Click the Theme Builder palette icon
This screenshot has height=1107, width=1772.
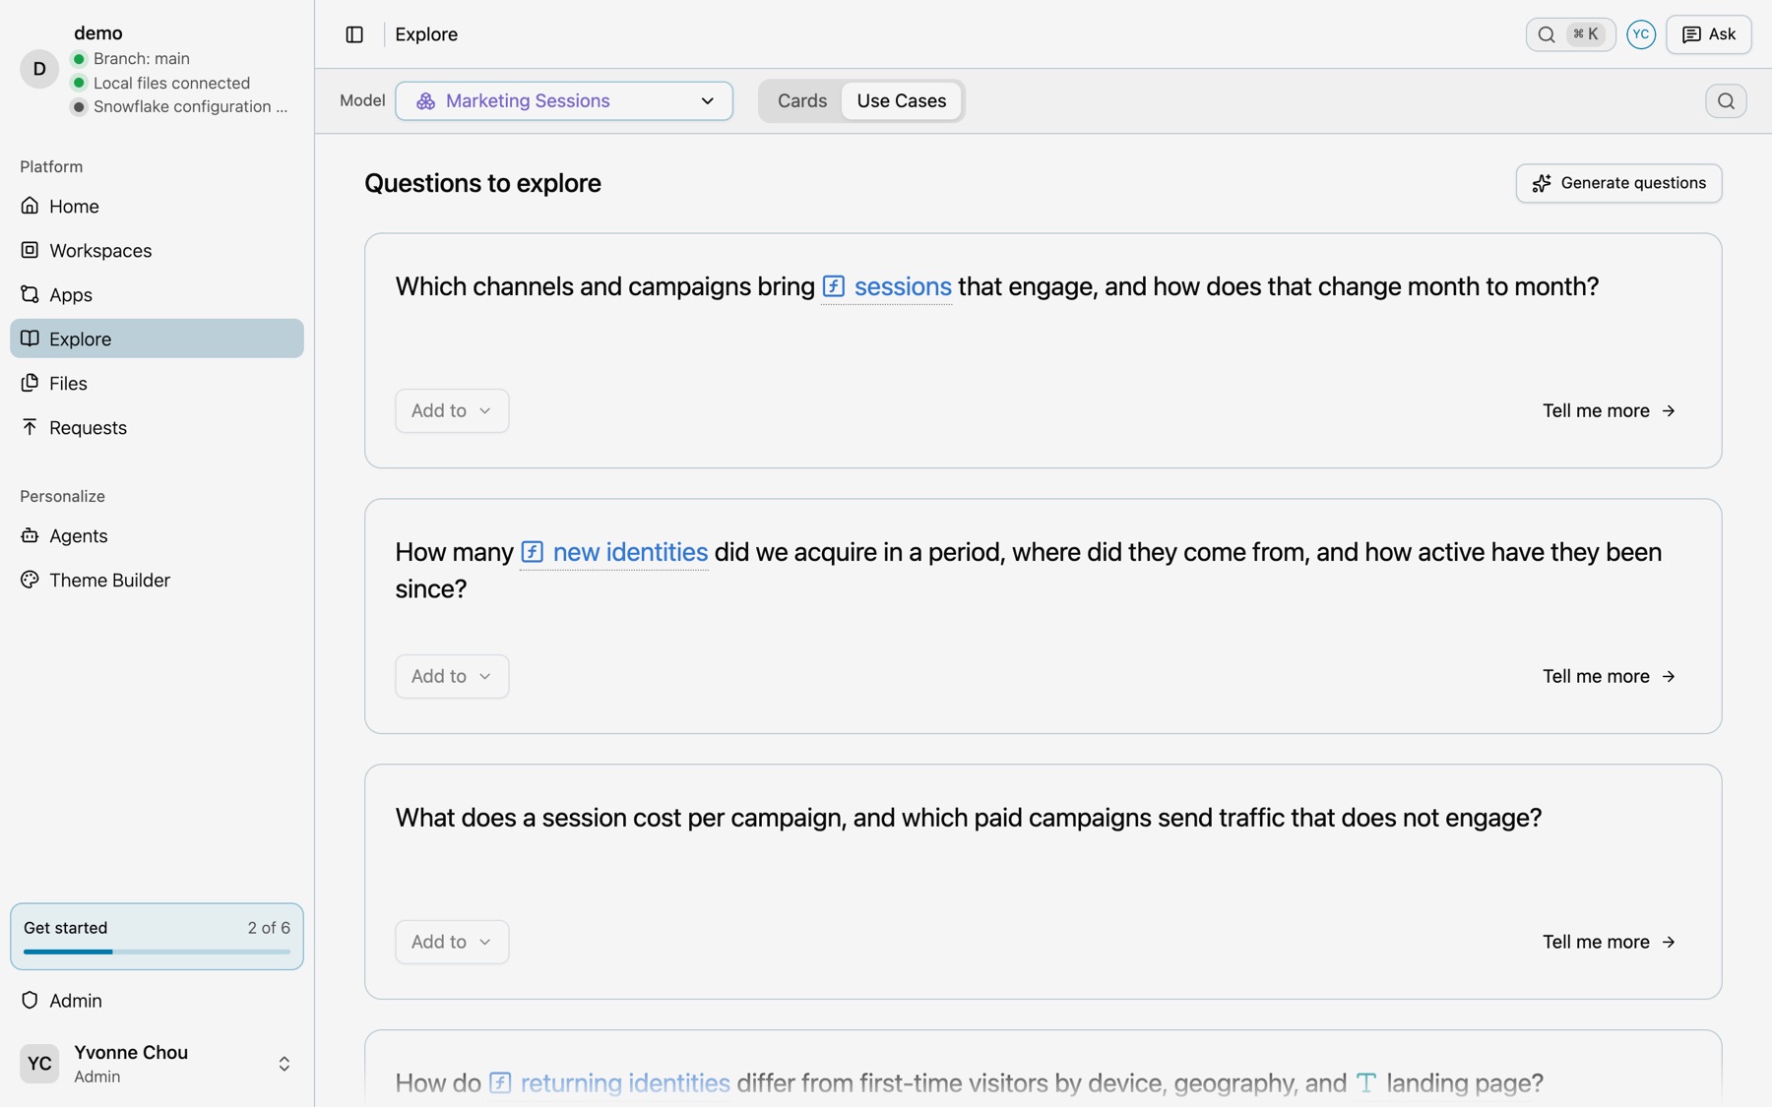[x=30, y=580]
